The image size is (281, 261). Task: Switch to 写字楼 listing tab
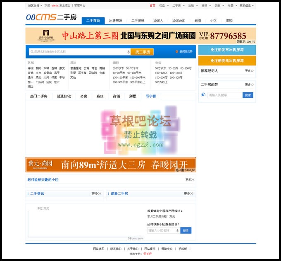[x=151, y=96]
